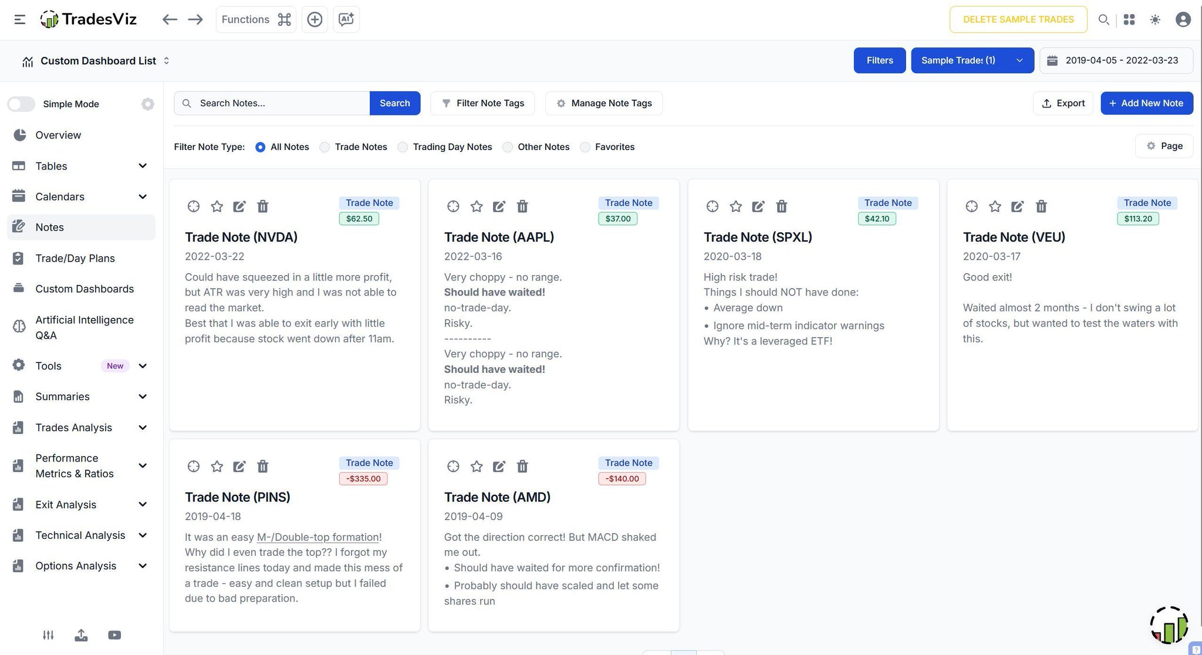Click the AI chat icon in top bar
Image resolution: width=1202 pixels, height=655 pixels.
pos(346,19)
